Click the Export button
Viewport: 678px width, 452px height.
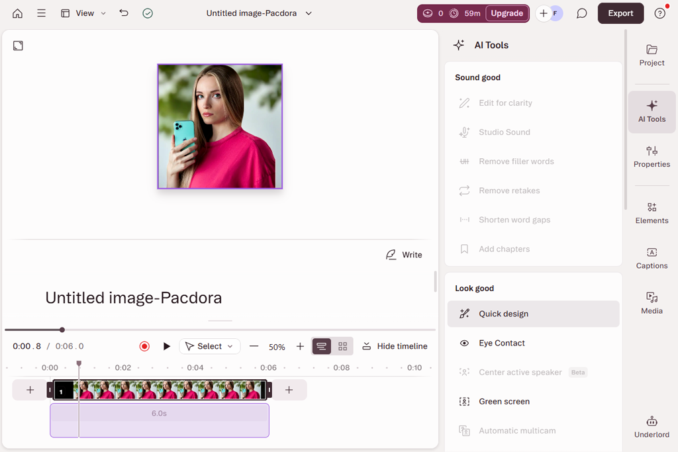point(620,13)
